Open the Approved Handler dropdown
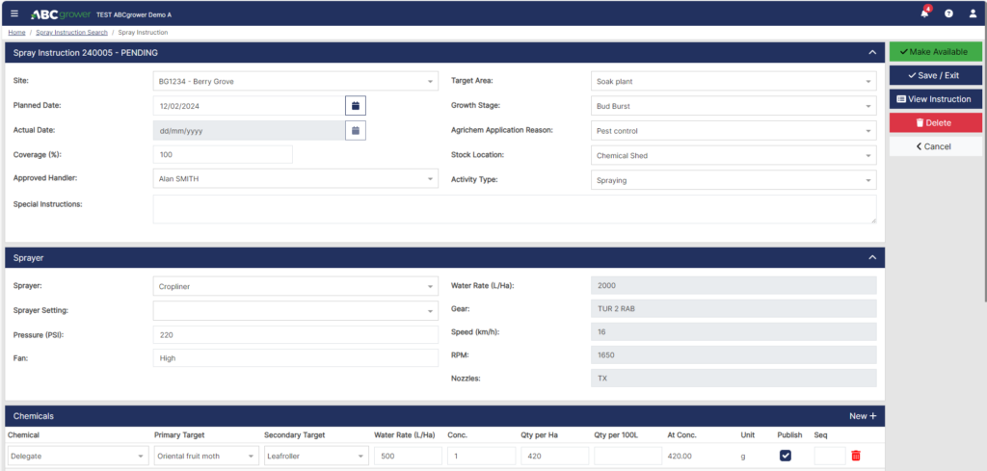This screenshot has height=471, width=987. point(296,178)
